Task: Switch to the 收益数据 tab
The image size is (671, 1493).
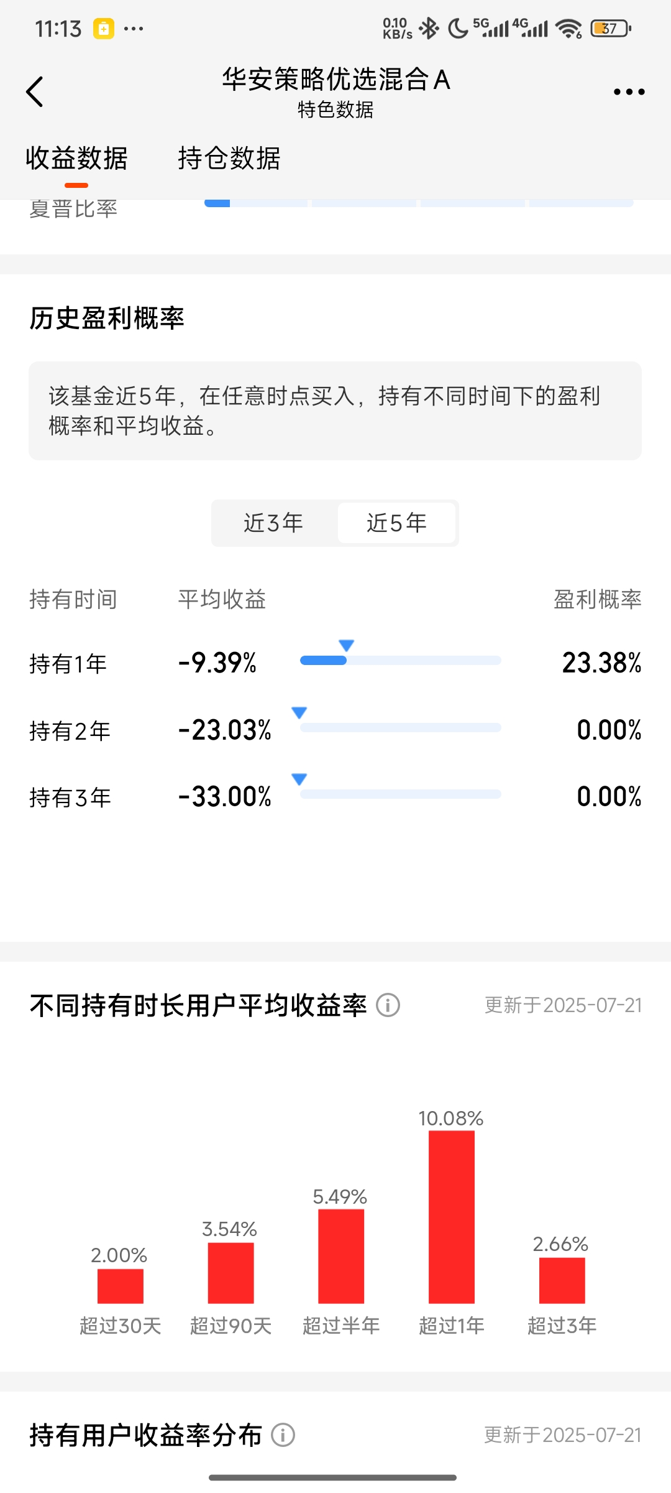Action: 76,158
